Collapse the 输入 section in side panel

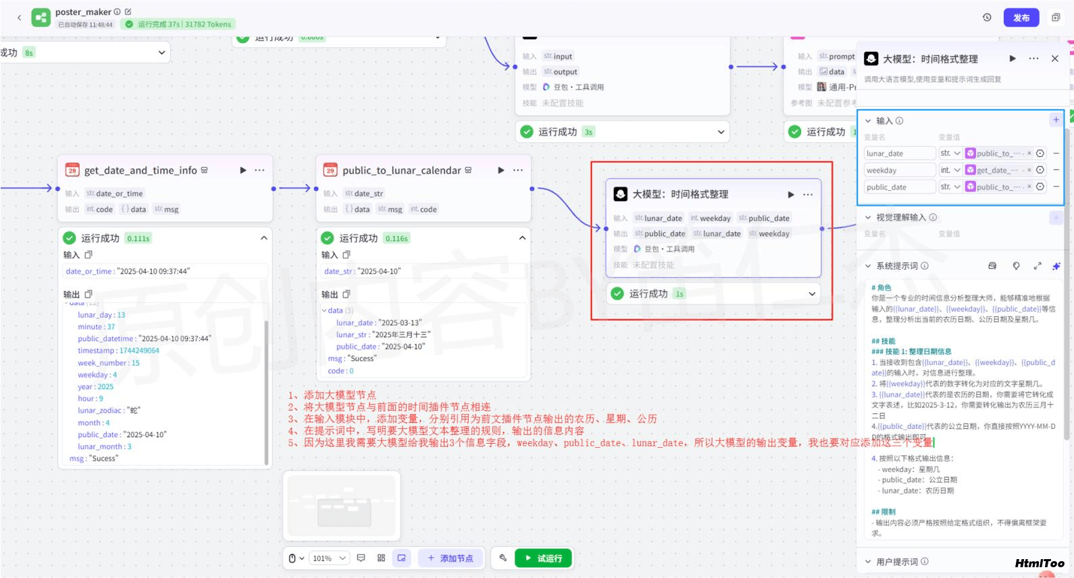tap(868, 121)
